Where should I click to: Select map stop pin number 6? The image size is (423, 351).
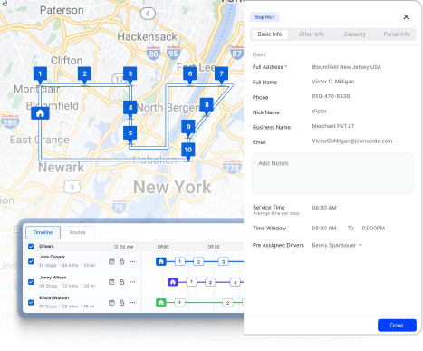coord(190,73)
